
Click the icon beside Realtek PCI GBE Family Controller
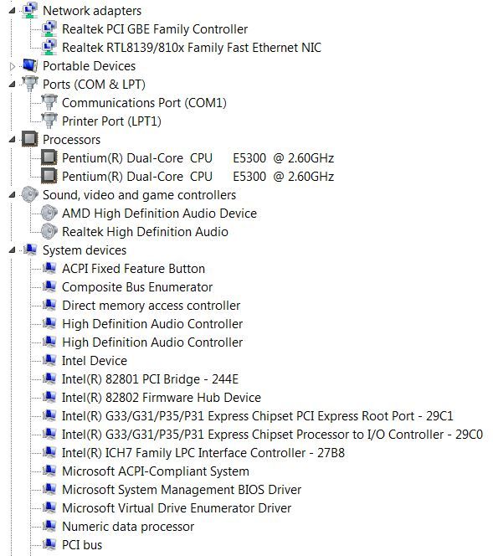49,28
